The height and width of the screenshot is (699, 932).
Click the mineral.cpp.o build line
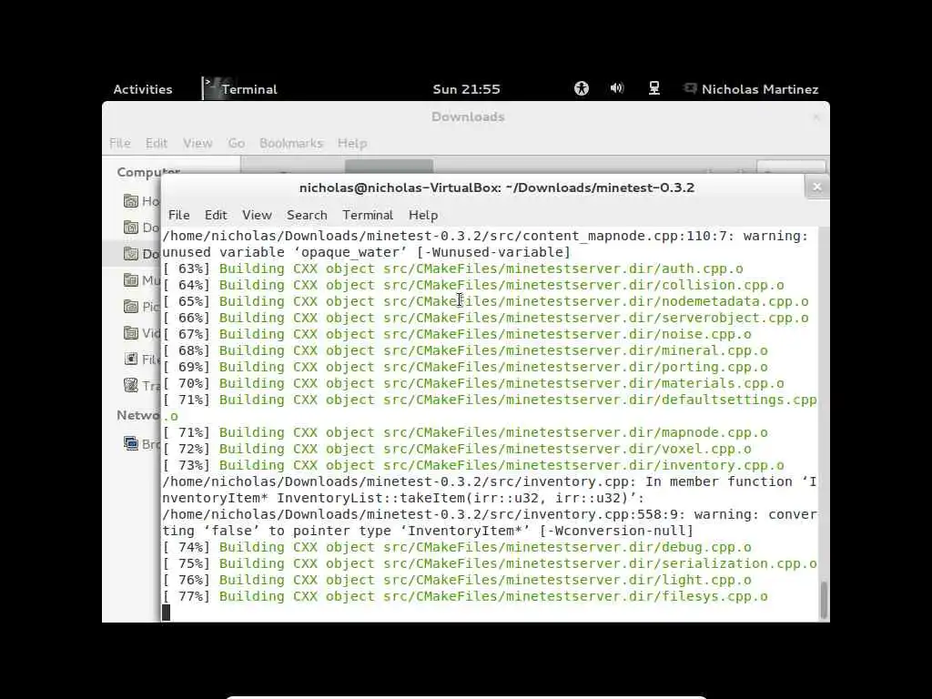(x=465, y=350)
